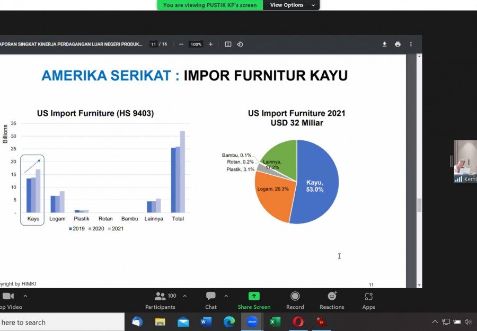Click the PDF vertical scrollbar thumb
The width and height of the screenshot is (477, 331).
419,205
